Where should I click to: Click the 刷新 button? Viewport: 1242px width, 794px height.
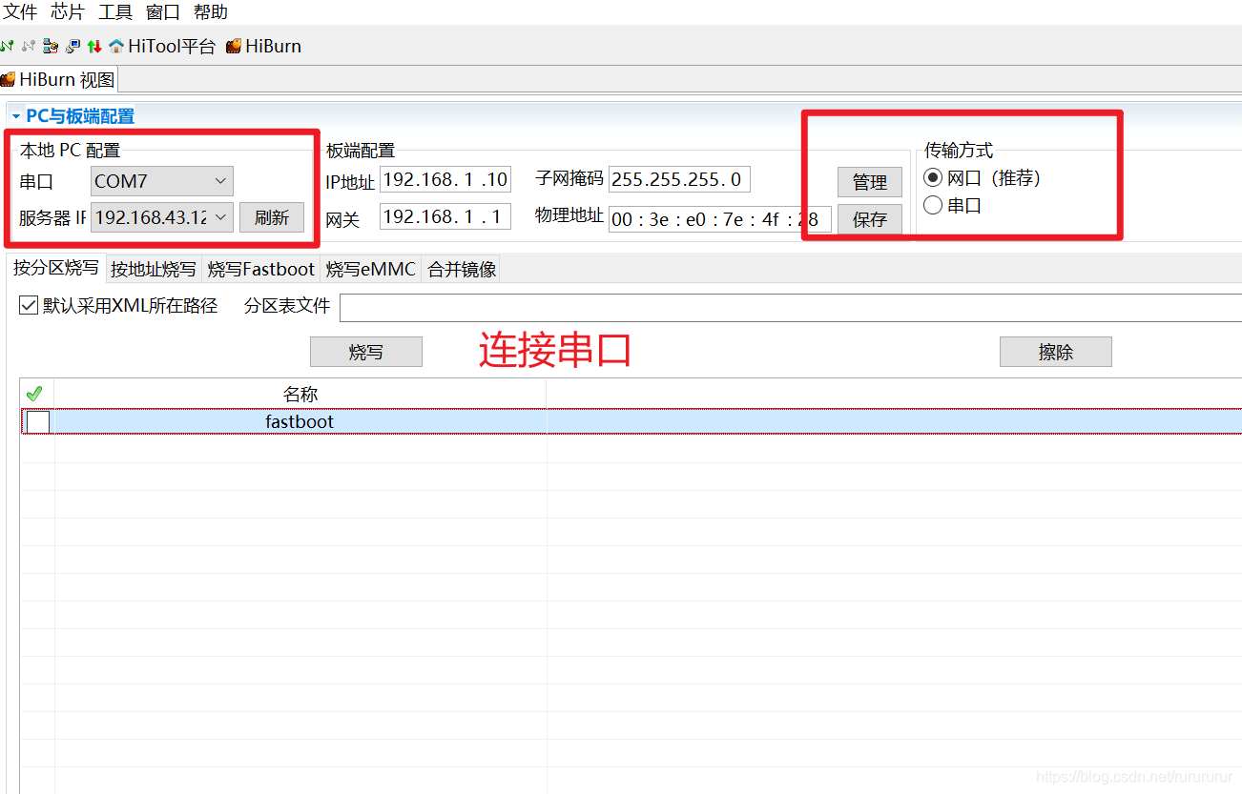point(272,217)
